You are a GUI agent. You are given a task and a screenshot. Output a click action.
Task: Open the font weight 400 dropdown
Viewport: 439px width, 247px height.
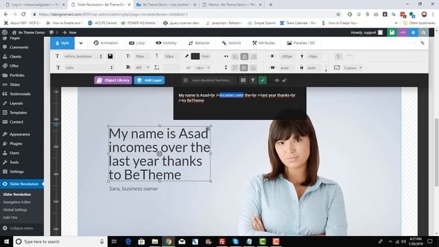142,67
